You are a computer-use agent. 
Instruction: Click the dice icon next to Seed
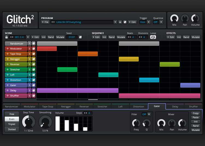tap(80, 37)
